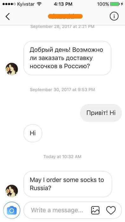Tap the September 30, 2017 timestamp
Image resolution: width=125 pixels, height=222 pixels.
(62, 90)
